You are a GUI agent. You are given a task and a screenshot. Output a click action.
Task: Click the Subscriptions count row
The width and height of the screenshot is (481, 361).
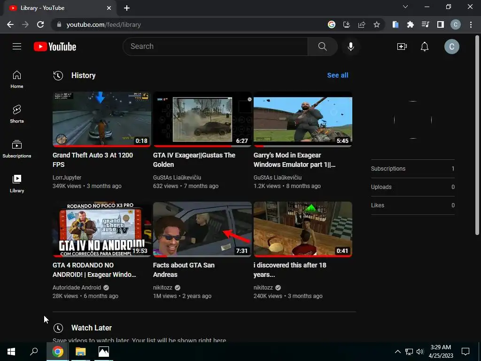[412, 169]
